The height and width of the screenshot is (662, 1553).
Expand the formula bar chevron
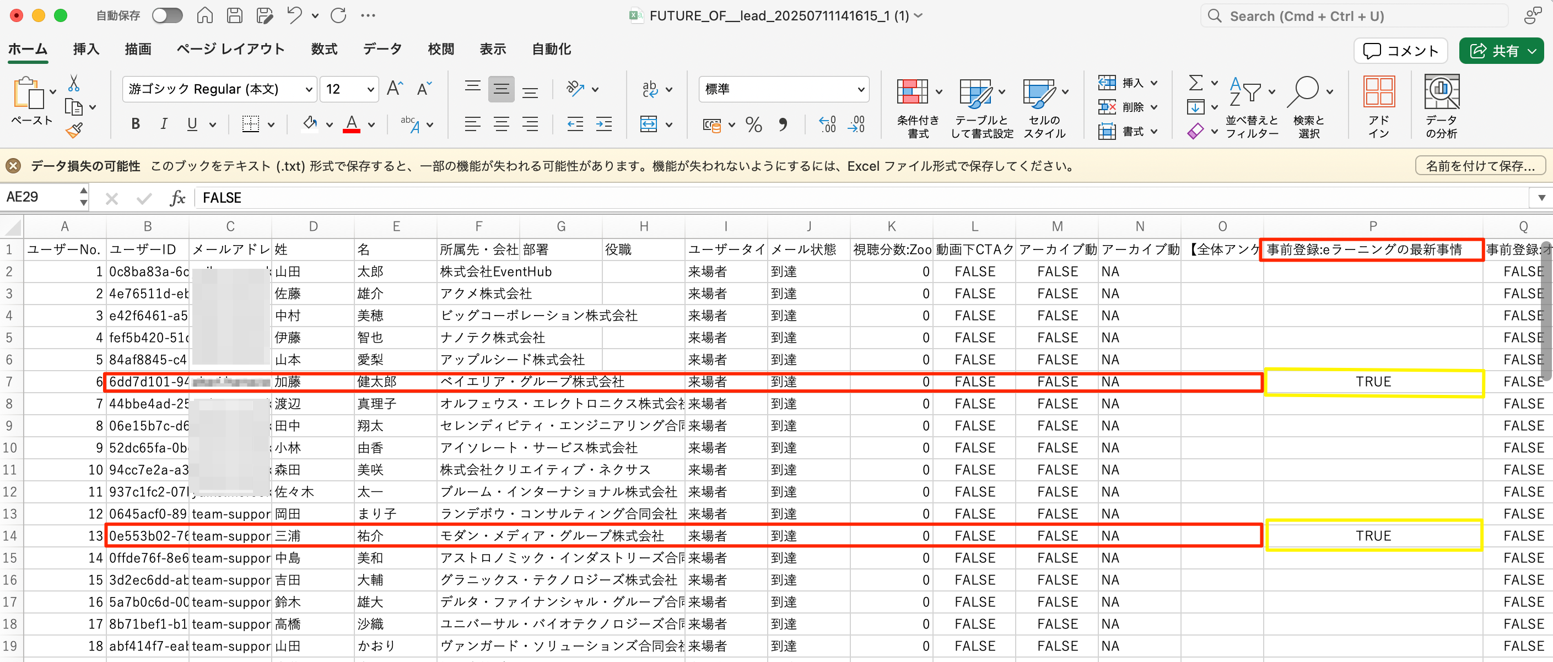(x=1541, y=198)
